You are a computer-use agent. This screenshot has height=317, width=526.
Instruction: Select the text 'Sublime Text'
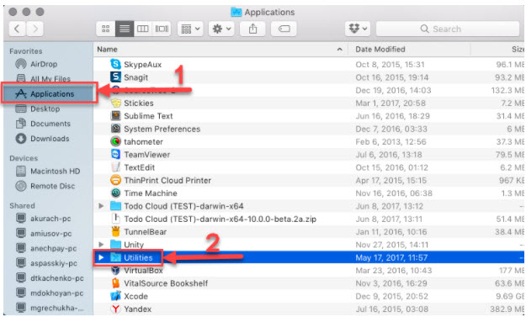tap(148, 116)
